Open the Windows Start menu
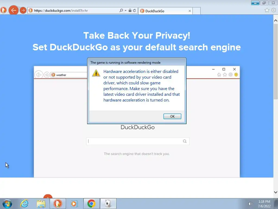 tap(7, 204)
